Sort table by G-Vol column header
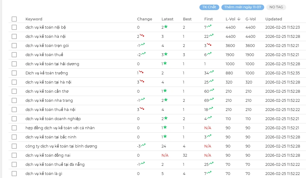Screen dimensions: 306x178 250,19
